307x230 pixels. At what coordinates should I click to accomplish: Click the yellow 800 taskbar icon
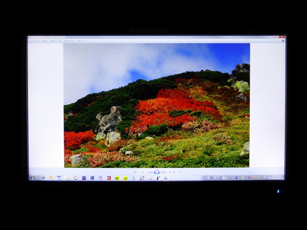pyautogui.click(x=117, y=178)
